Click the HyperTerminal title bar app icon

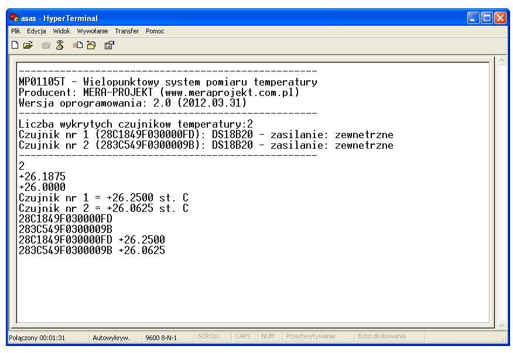(x=14, y=18)
